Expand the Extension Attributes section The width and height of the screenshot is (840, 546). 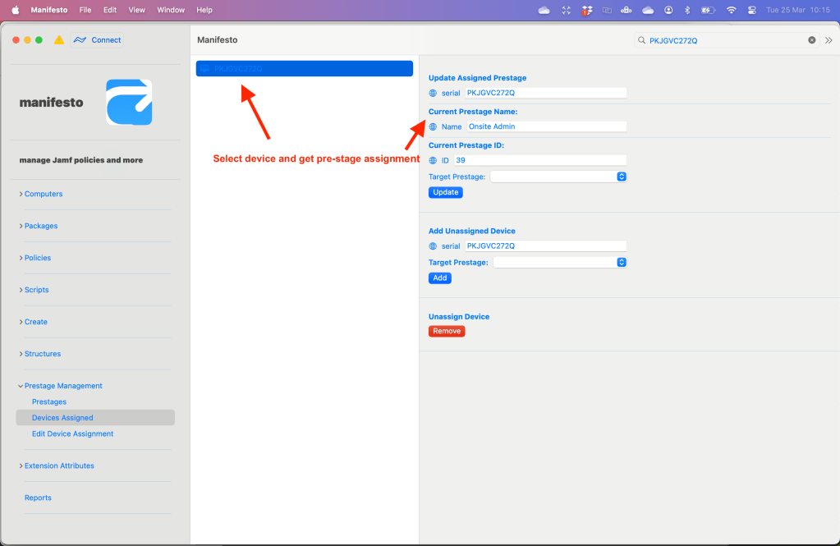pos(58,466)
